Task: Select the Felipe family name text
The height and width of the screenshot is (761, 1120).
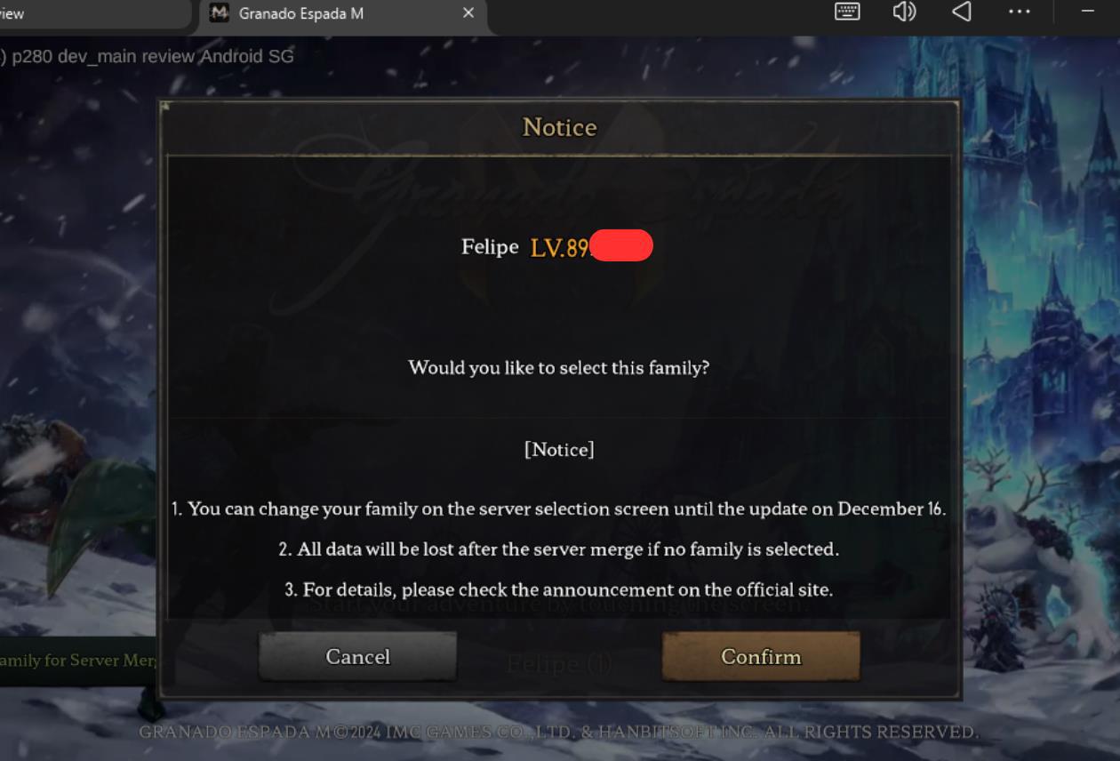Action: coord(490,247)
